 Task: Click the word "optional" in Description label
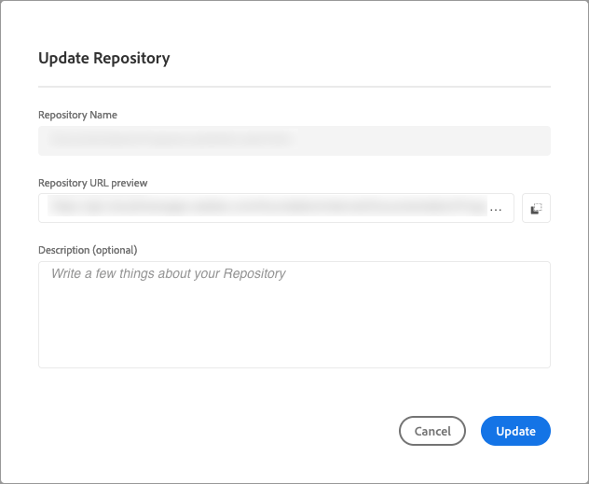coord(114,250)
